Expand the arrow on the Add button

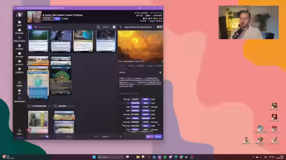click(152, 136)
